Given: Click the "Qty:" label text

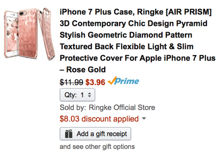Looking at the screenshot, I should (71, 95).
